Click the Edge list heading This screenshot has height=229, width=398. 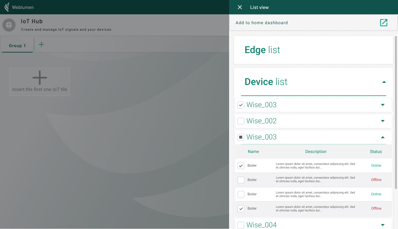coord(262,50)
